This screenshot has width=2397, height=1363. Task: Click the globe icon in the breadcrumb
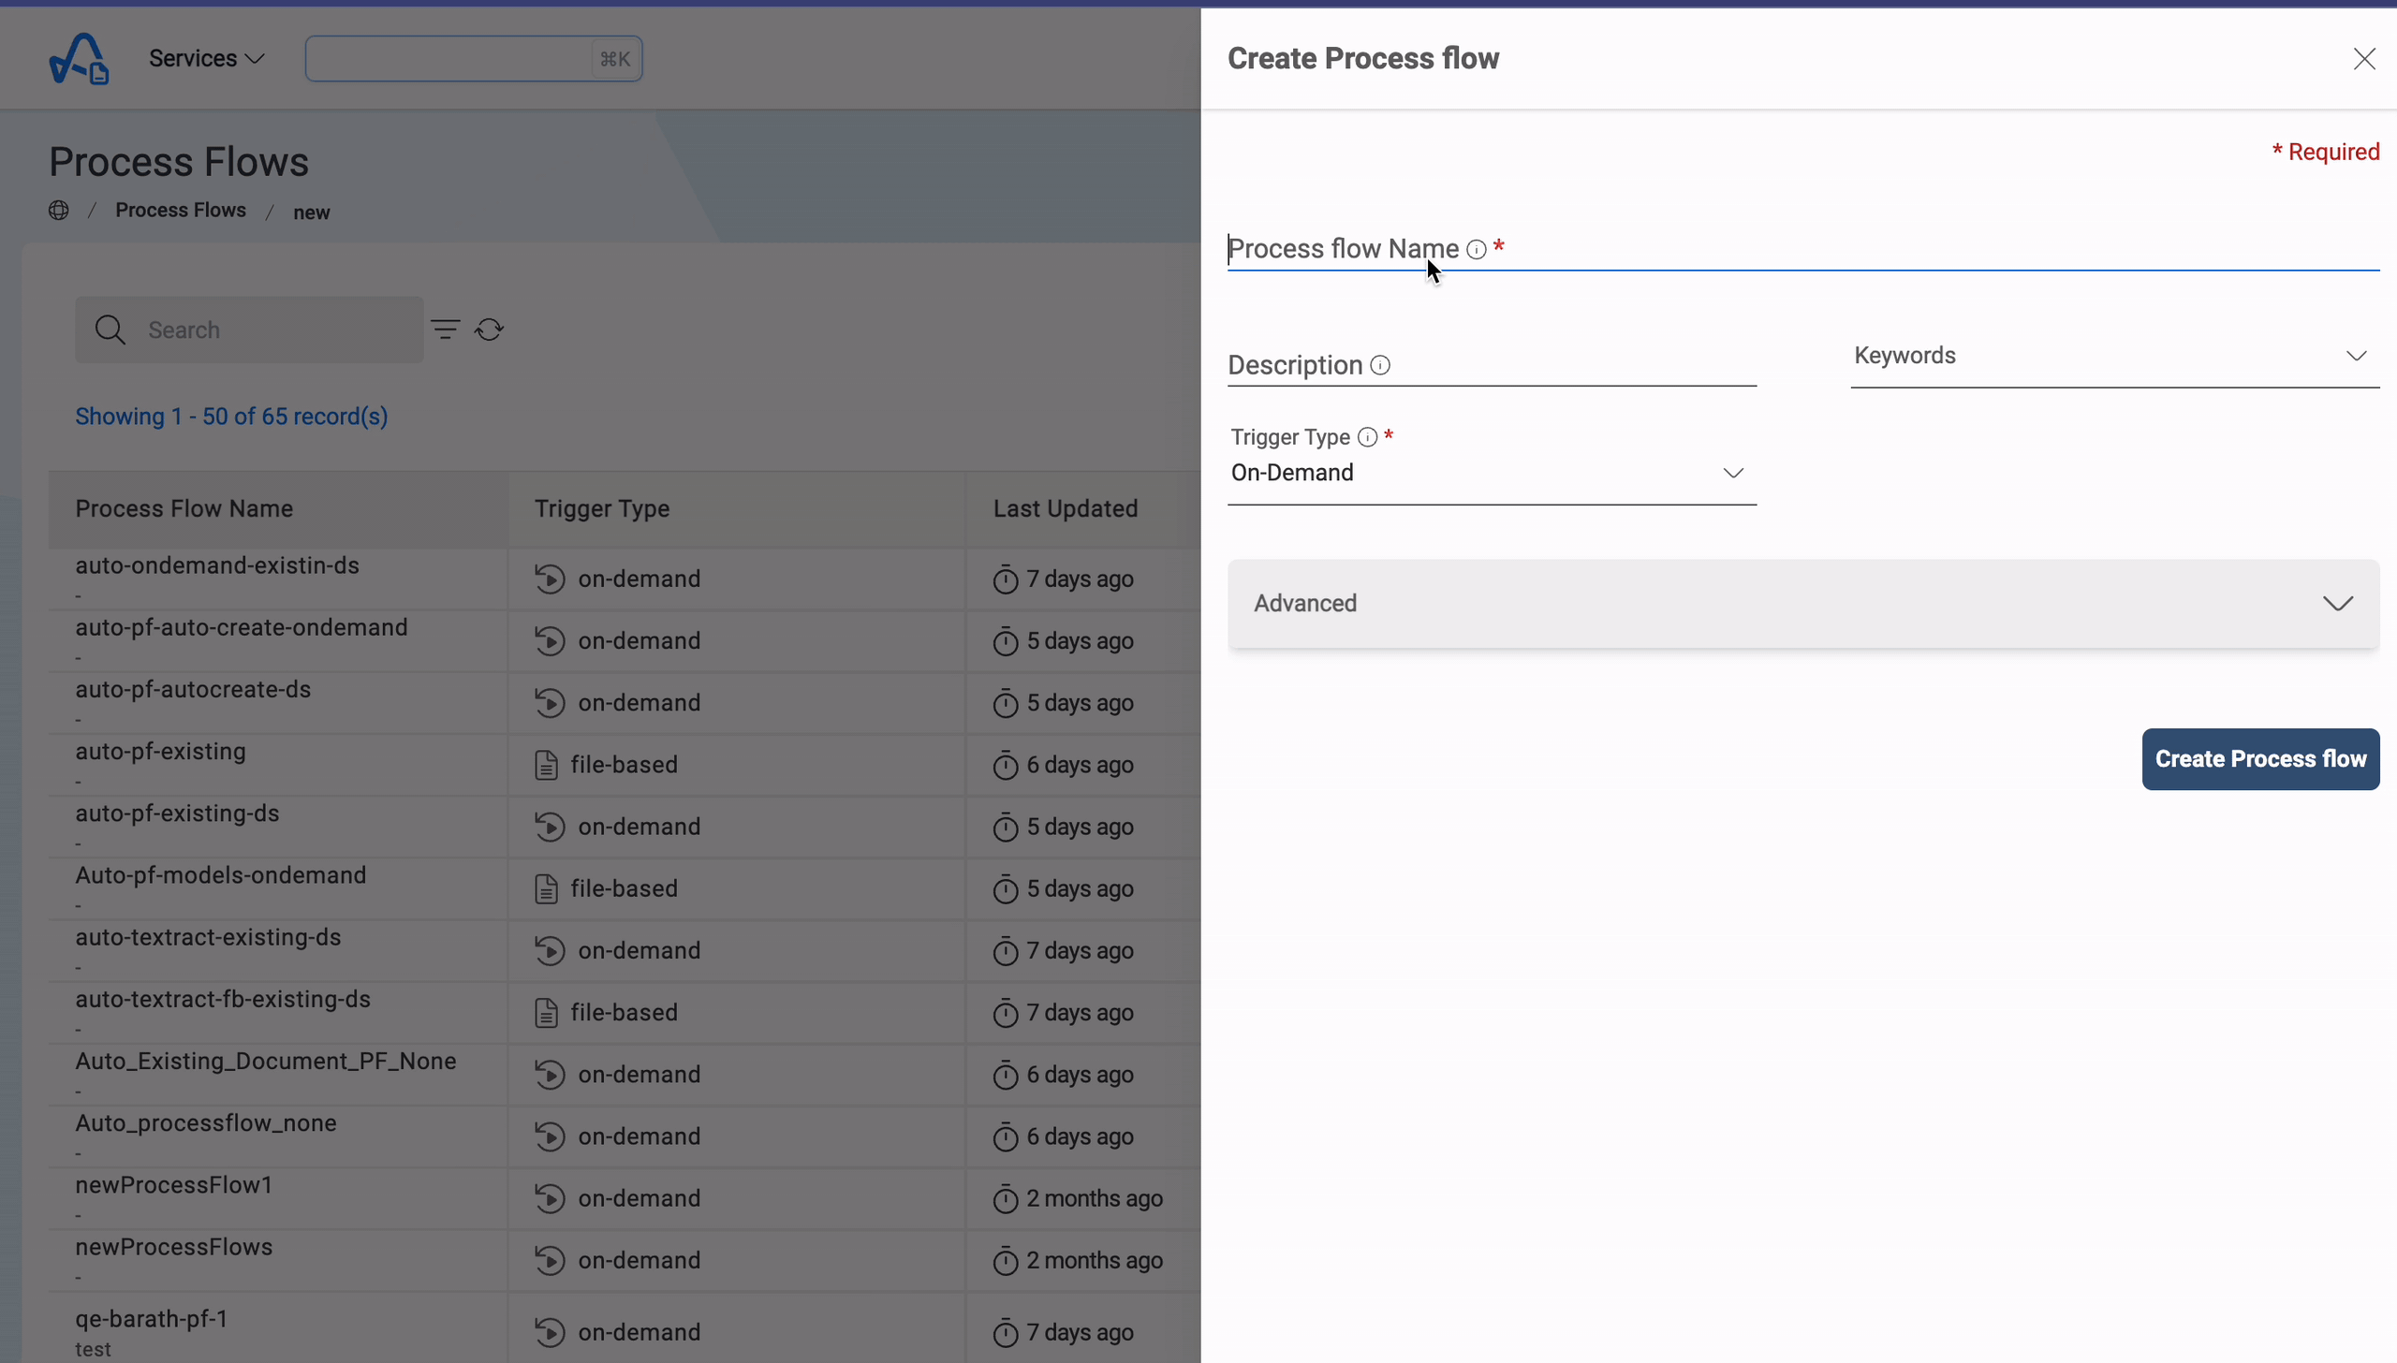[x=59, y=210]
